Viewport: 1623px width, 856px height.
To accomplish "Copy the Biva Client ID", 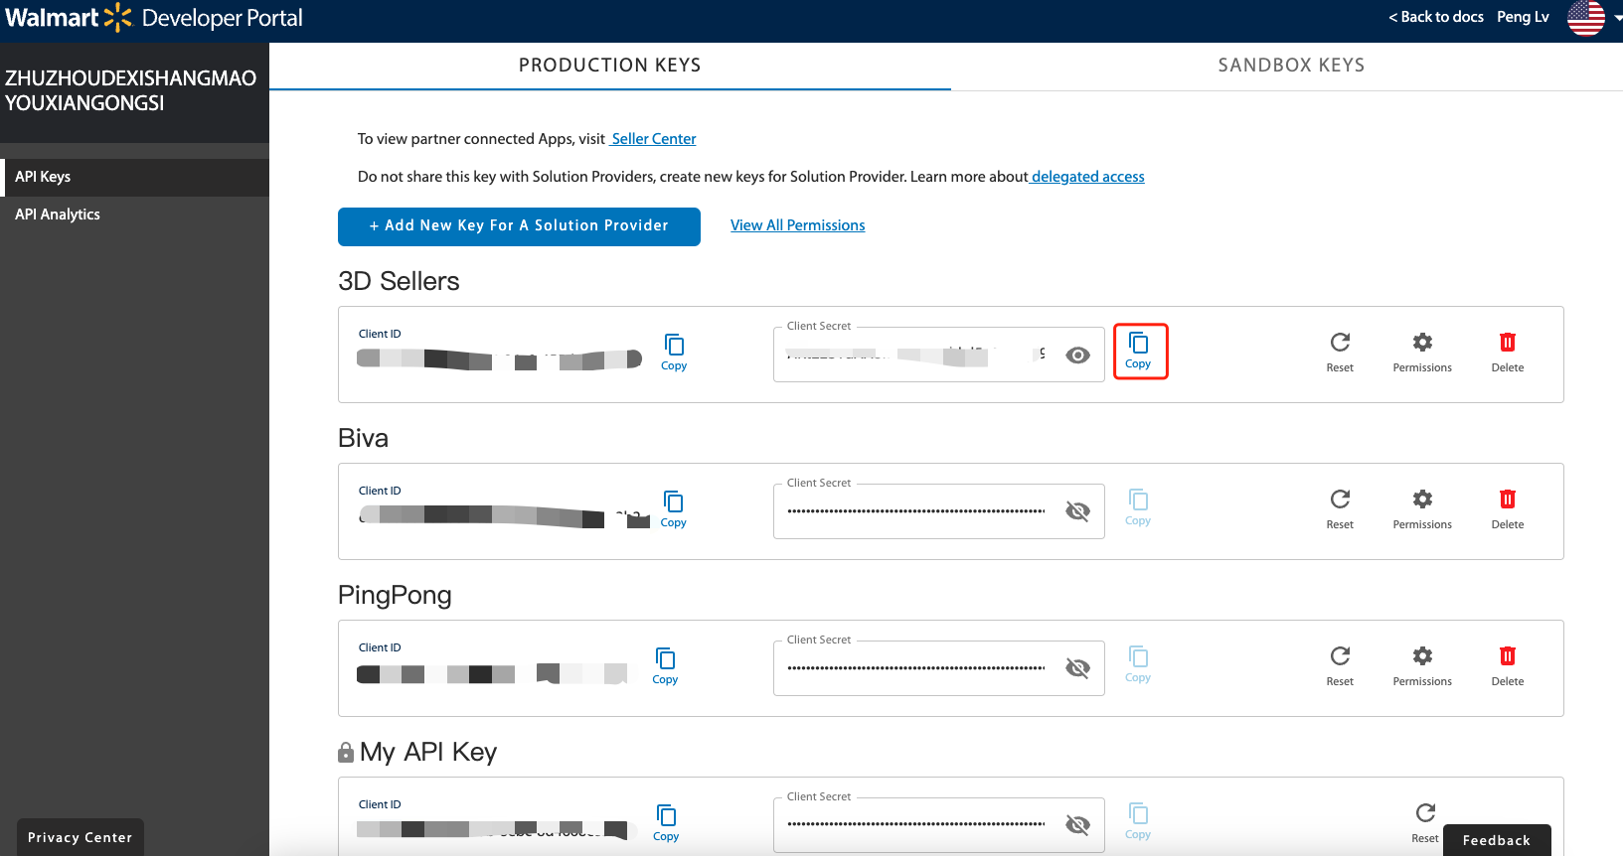I will [x=674, y=509].
